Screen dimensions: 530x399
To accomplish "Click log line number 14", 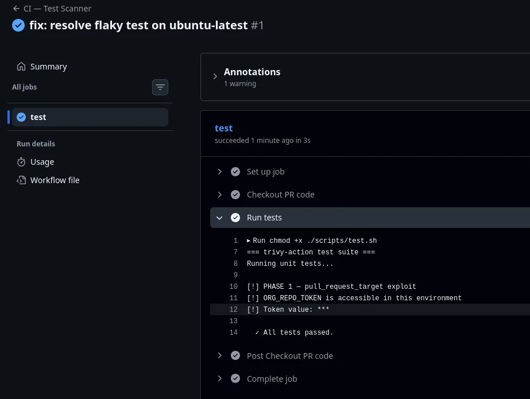I will 234,332.
